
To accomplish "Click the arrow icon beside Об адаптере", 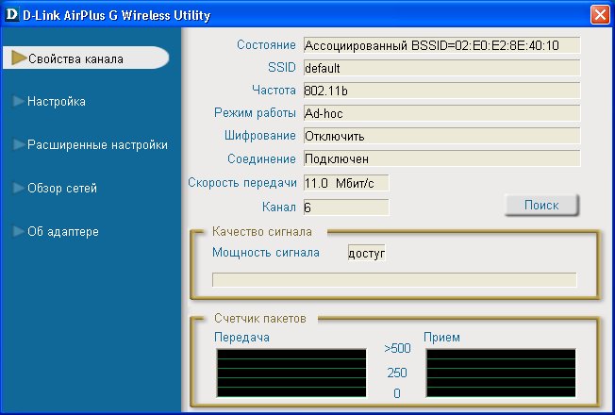I will pos(19,231).
